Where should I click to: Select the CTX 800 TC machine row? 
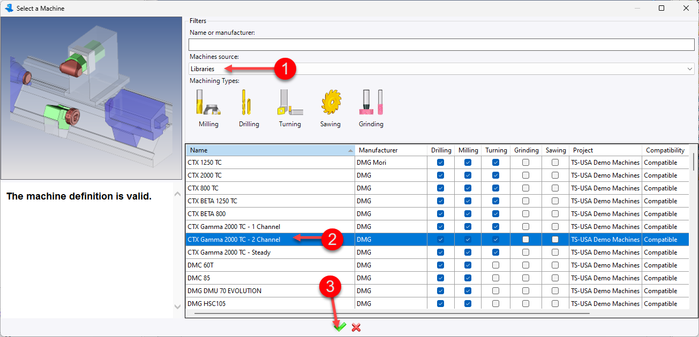[437, 188]
